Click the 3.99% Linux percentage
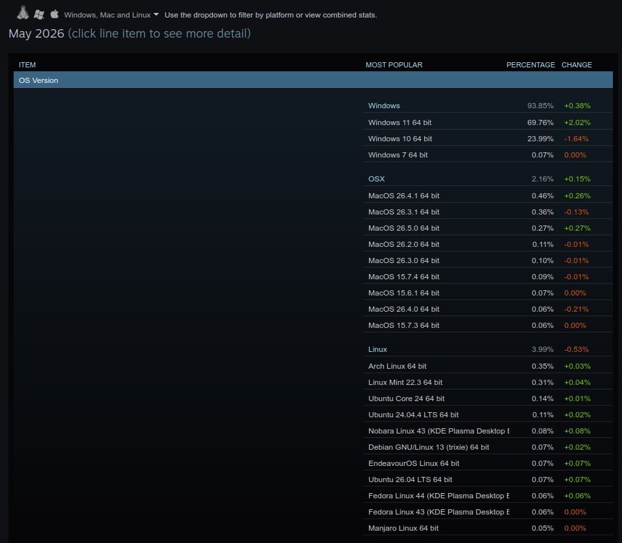This screenshot has height=543, width=622. pyautogui.click(x=543, y=349)
